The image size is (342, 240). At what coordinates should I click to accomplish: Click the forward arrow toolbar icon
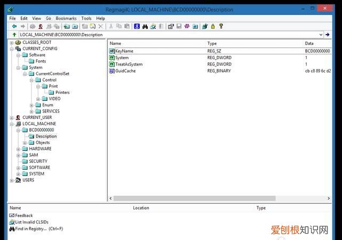pyautogui.click(x=23, y=26)
